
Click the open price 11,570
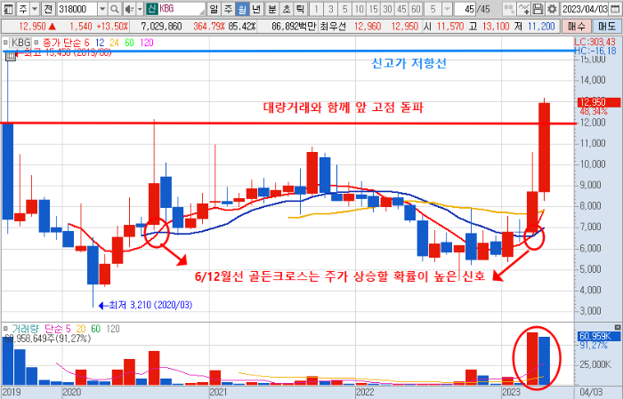(450, 27)
